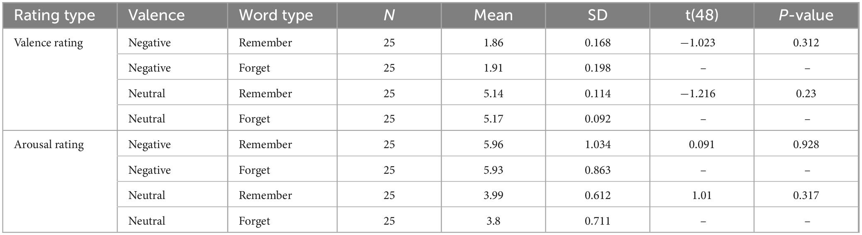
Task: Click the t-value 1.01
Action: [702, 195]
